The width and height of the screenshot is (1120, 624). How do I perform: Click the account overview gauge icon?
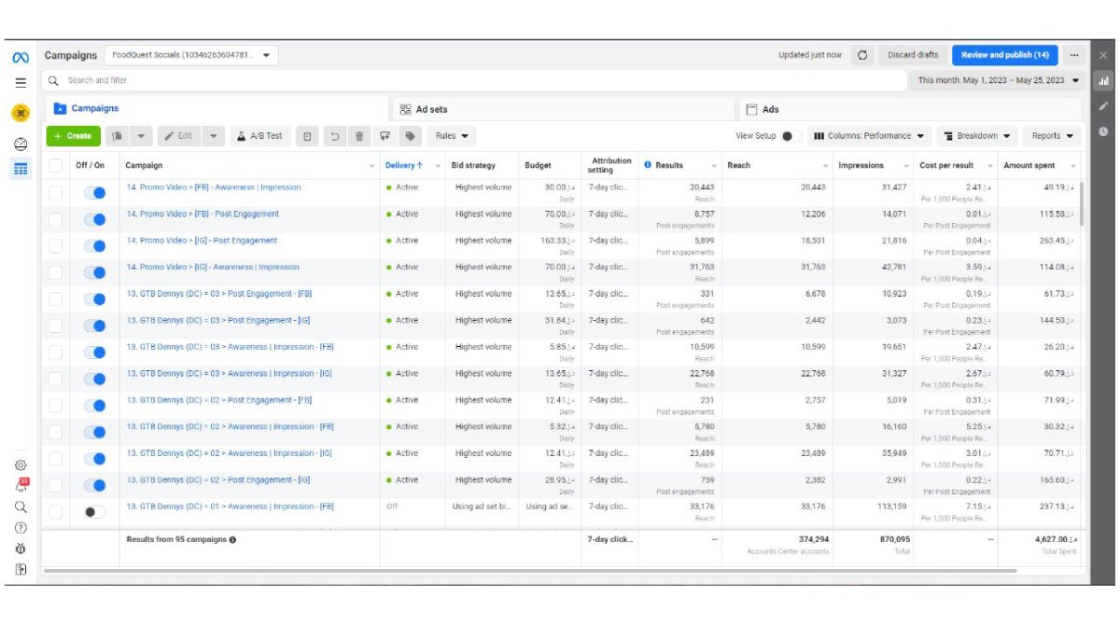(21, 144)
